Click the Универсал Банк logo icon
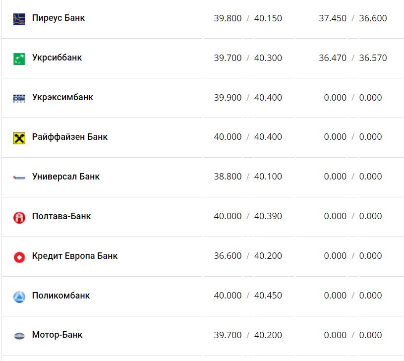Image resolution: width=404 pixels, height=361 pixels. pyautogui.click(x=19, y=178)
